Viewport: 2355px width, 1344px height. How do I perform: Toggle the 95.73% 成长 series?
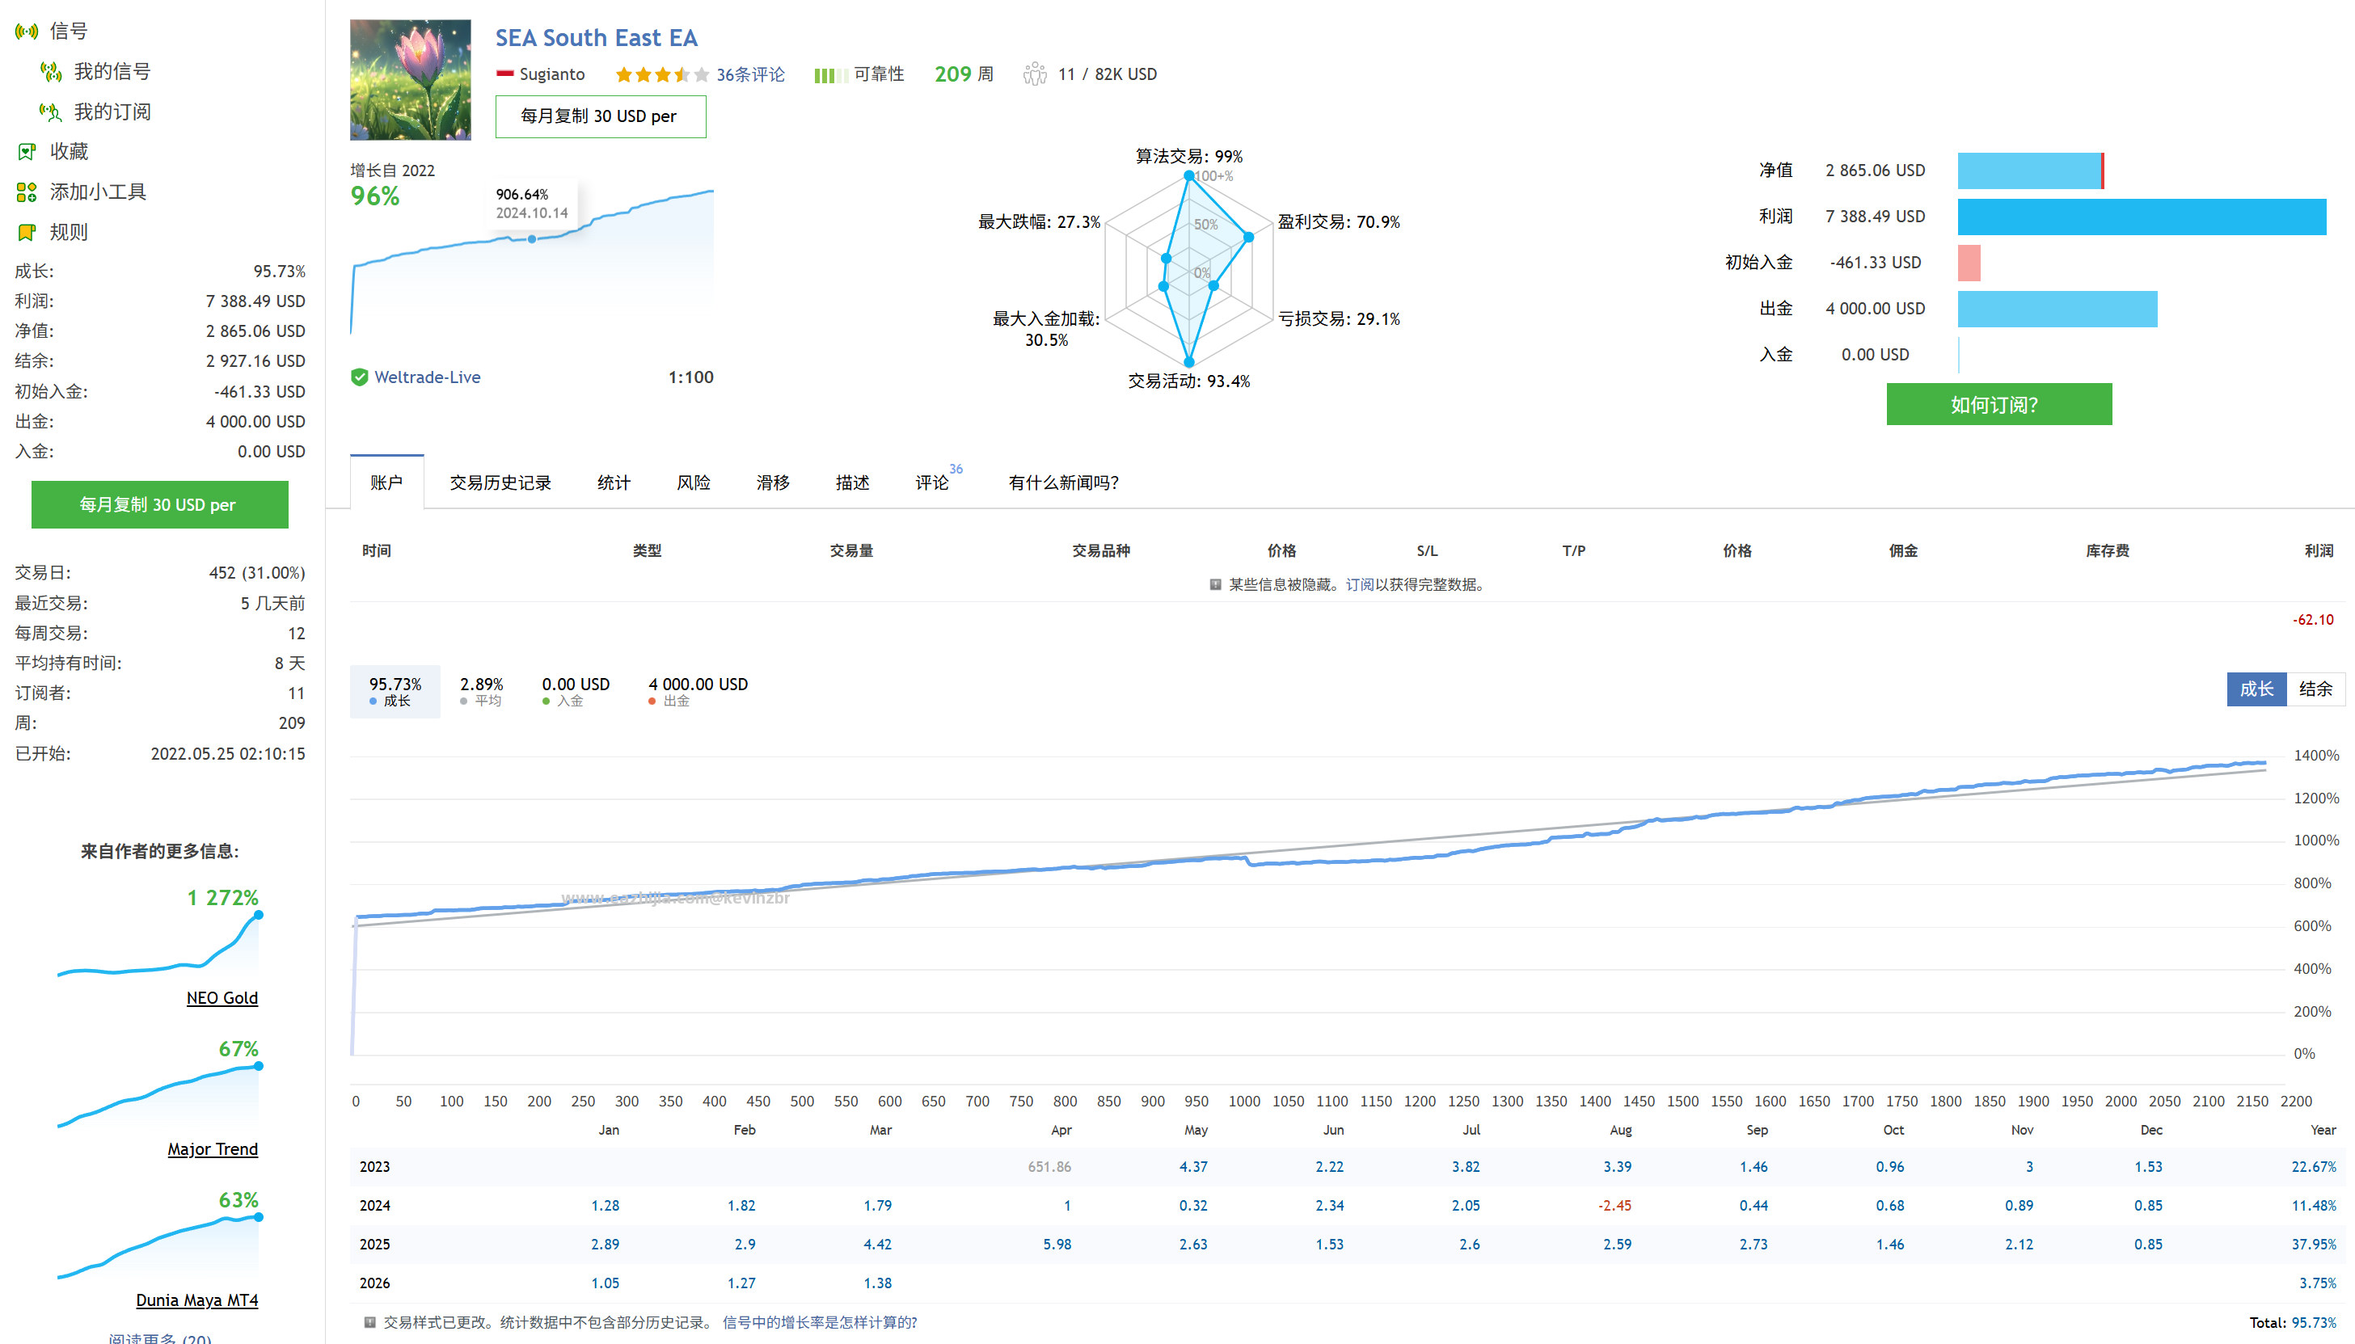click(x=395, y=691)
